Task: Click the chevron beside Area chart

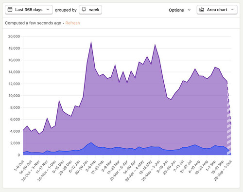Action: pyautogui.click(x=232, y=10)
